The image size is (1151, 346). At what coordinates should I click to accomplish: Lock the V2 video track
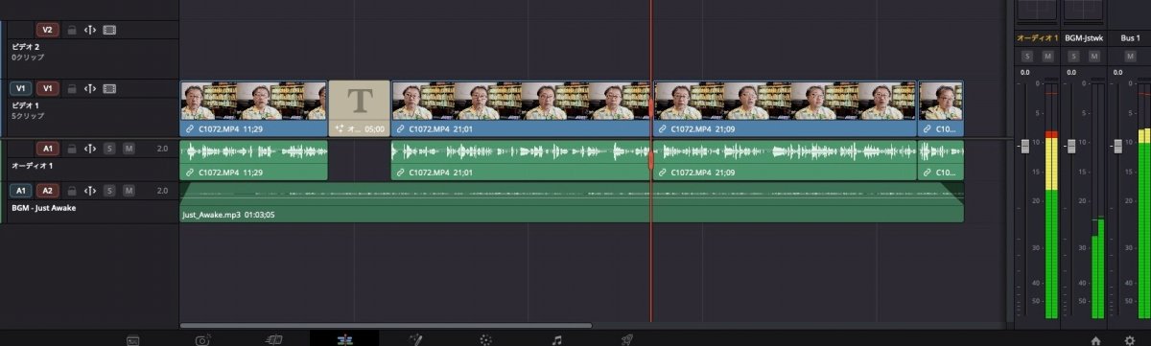click(x=72, y=31)
